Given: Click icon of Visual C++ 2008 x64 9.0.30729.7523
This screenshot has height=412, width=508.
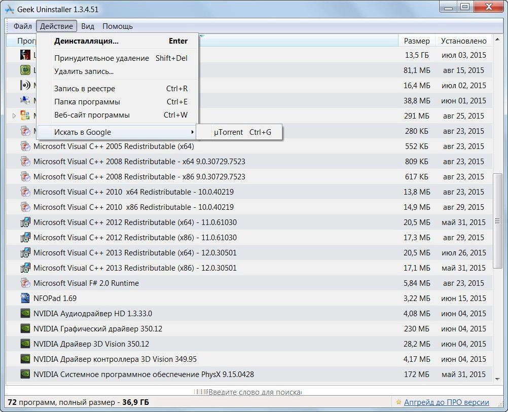Looking at the screenshot, I should pos(25,162).
